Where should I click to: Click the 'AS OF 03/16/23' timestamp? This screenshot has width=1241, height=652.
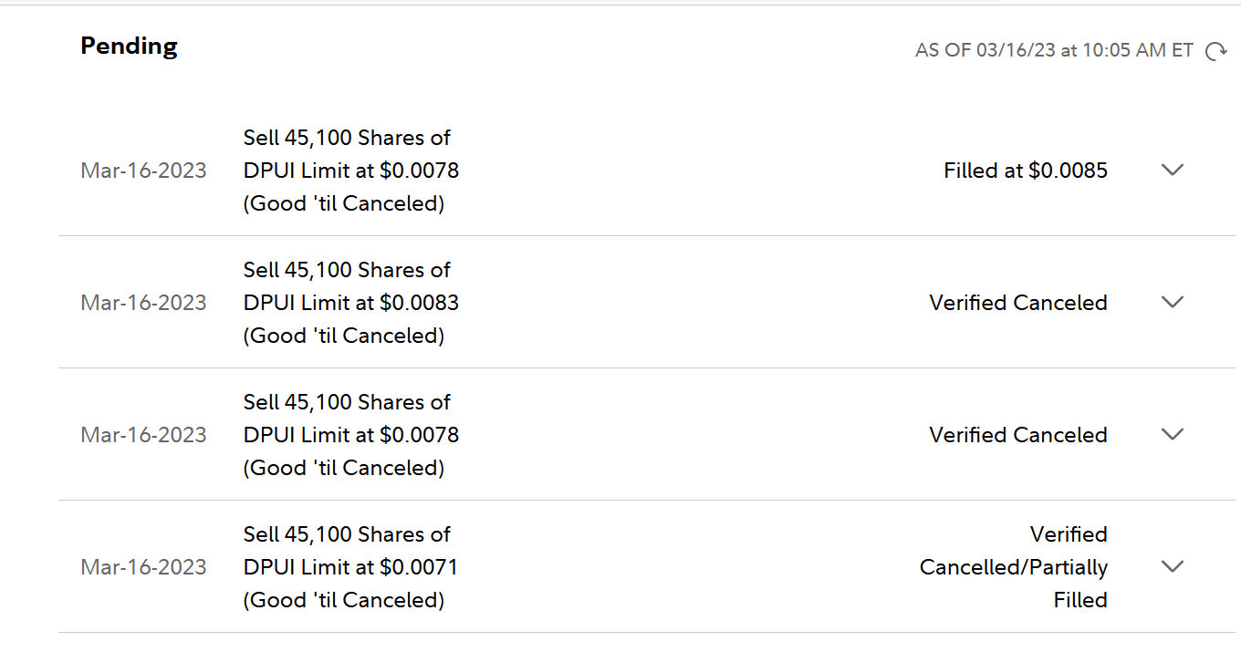tap(1054, 51)
